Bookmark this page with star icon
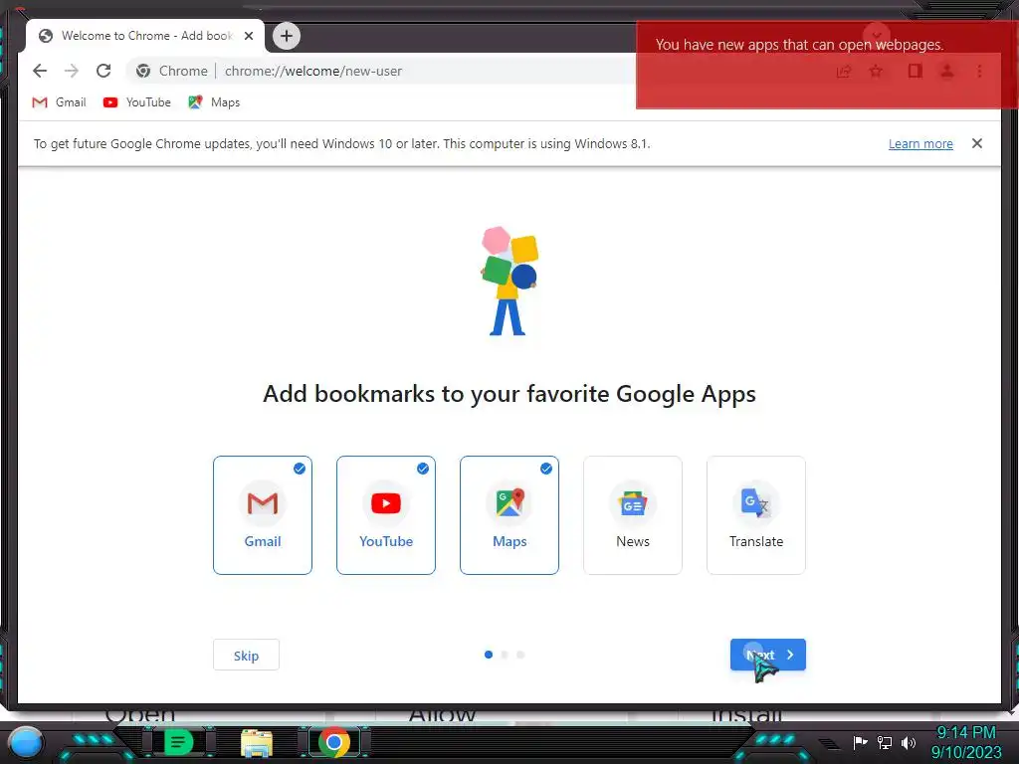 tap(876, 71)
